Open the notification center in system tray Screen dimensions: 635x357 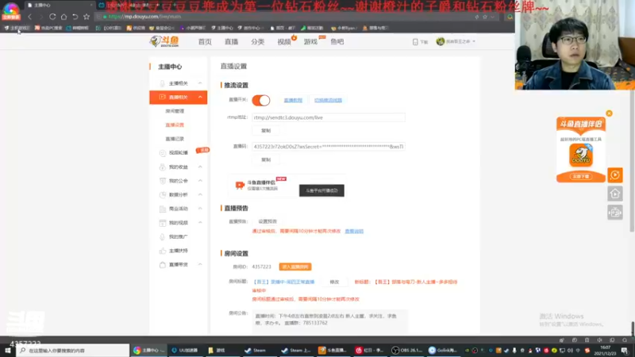pos(625,350)
